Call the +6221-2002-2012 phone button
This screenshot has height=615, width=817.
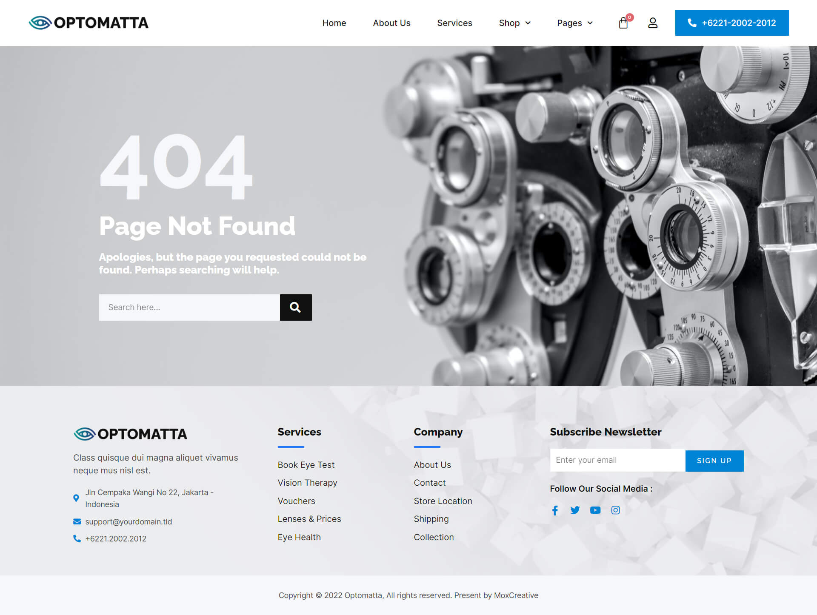click(x=731, y=23)
